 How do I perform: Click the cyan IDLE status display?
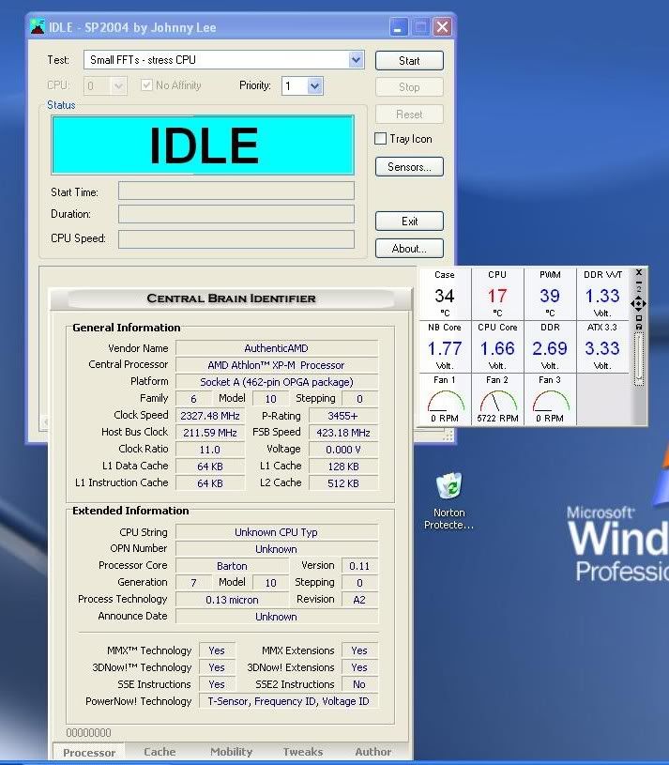[203, 145]
